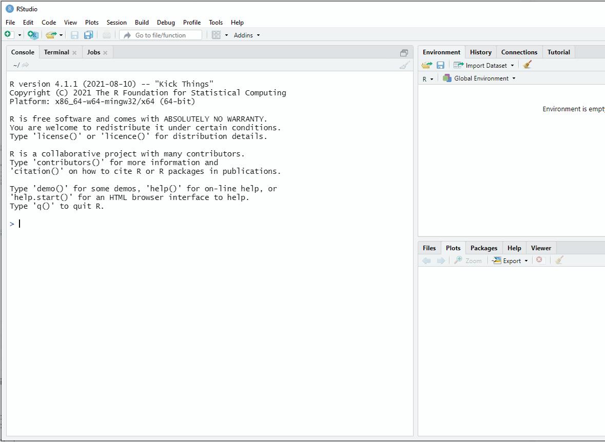The image size is (605, 442).
Task: Click the next plot arrow icon
Action: 441,260
